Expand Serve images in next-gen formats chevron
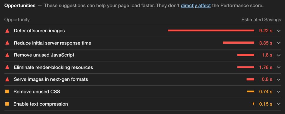Viewport: 285px width, 114px height. coord(279,79)
